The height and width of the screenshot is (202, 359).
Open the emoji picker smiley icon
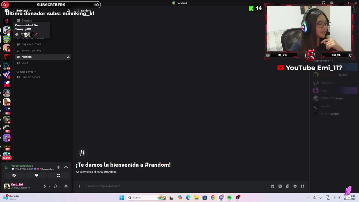pyautogui.click(x=295, y=186)
